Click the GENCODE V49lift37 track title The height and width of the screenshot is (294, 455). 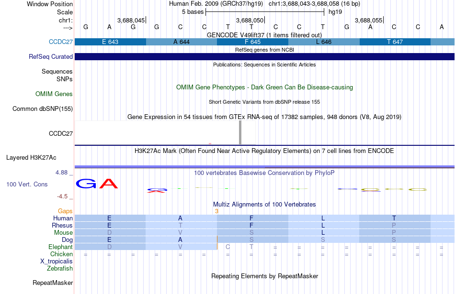[x=264, y=35]
